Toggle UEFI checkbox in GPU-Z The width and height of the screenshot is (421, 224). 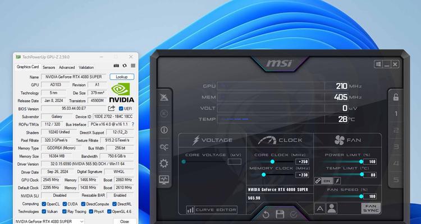click(x=121, y=109)
